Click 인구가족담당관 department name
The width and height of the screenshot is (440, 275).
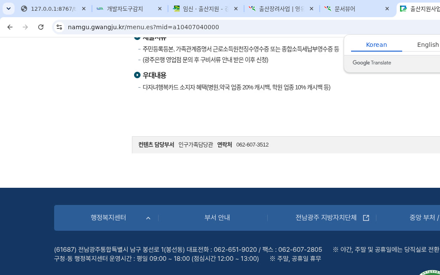196,144
